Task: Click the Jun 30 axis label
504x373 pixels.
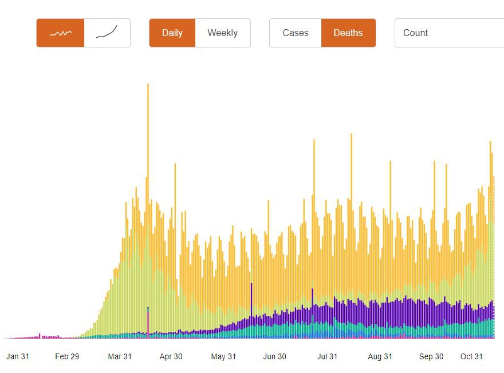Action: 274,356
